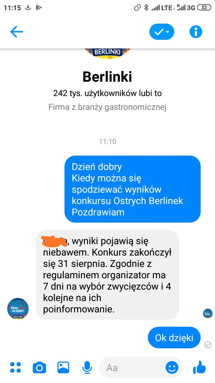The width and height of the screenshot is (215, 383).
Task: Go back with the blue arrow
Action: coord(16,32)
